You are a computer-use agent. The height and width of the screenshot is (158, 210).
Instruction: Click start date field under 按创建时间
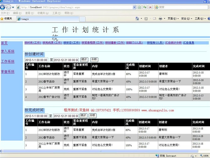36,60
